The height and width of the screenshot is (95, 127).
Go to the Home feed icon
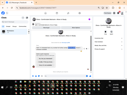(45, 13)
